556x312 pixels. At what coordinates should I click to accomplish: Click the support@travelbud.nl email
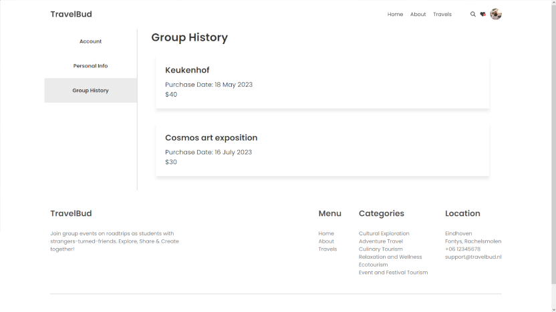[x=473, y=257]
